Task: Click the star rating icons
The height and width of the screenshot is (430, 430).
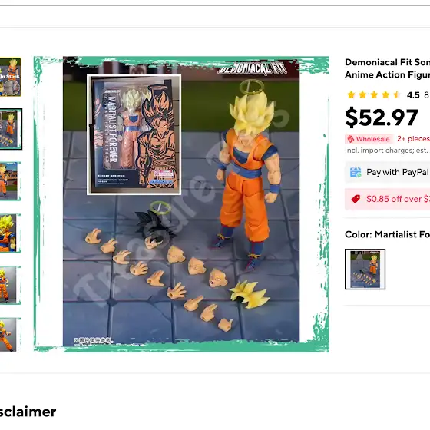Action: pyautogui.click(x=374, y=95)
